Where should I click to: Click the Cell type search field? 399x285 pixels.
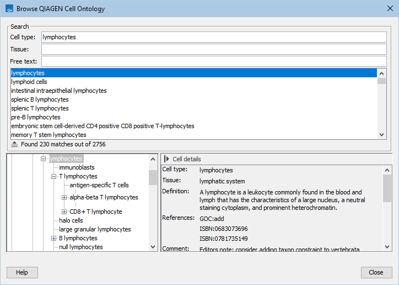tap(214, 37)
